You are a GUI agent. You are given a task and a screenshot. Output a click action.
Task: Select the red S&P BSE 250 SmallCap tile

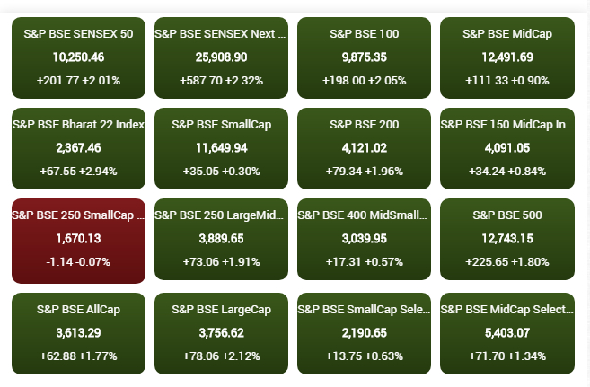tap(78, 240)
